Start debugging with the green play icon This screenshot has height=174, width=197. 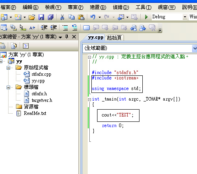tap(146, 17)
